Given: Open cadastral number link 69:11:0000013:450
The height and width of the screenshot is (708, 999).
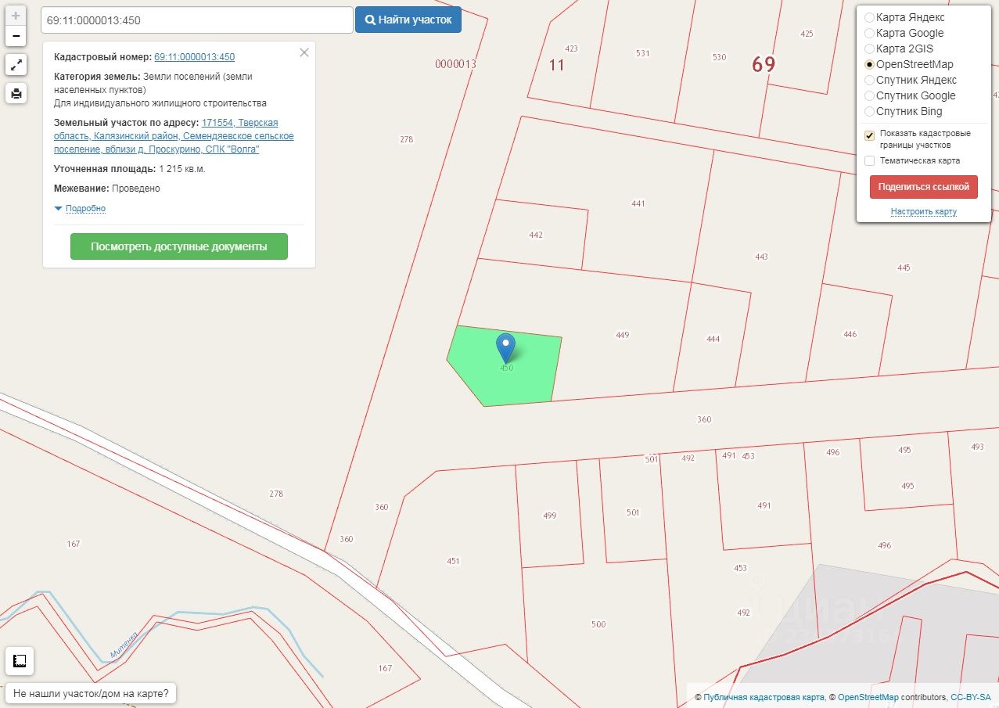Looking at the screenshot, I should (195, 57).
